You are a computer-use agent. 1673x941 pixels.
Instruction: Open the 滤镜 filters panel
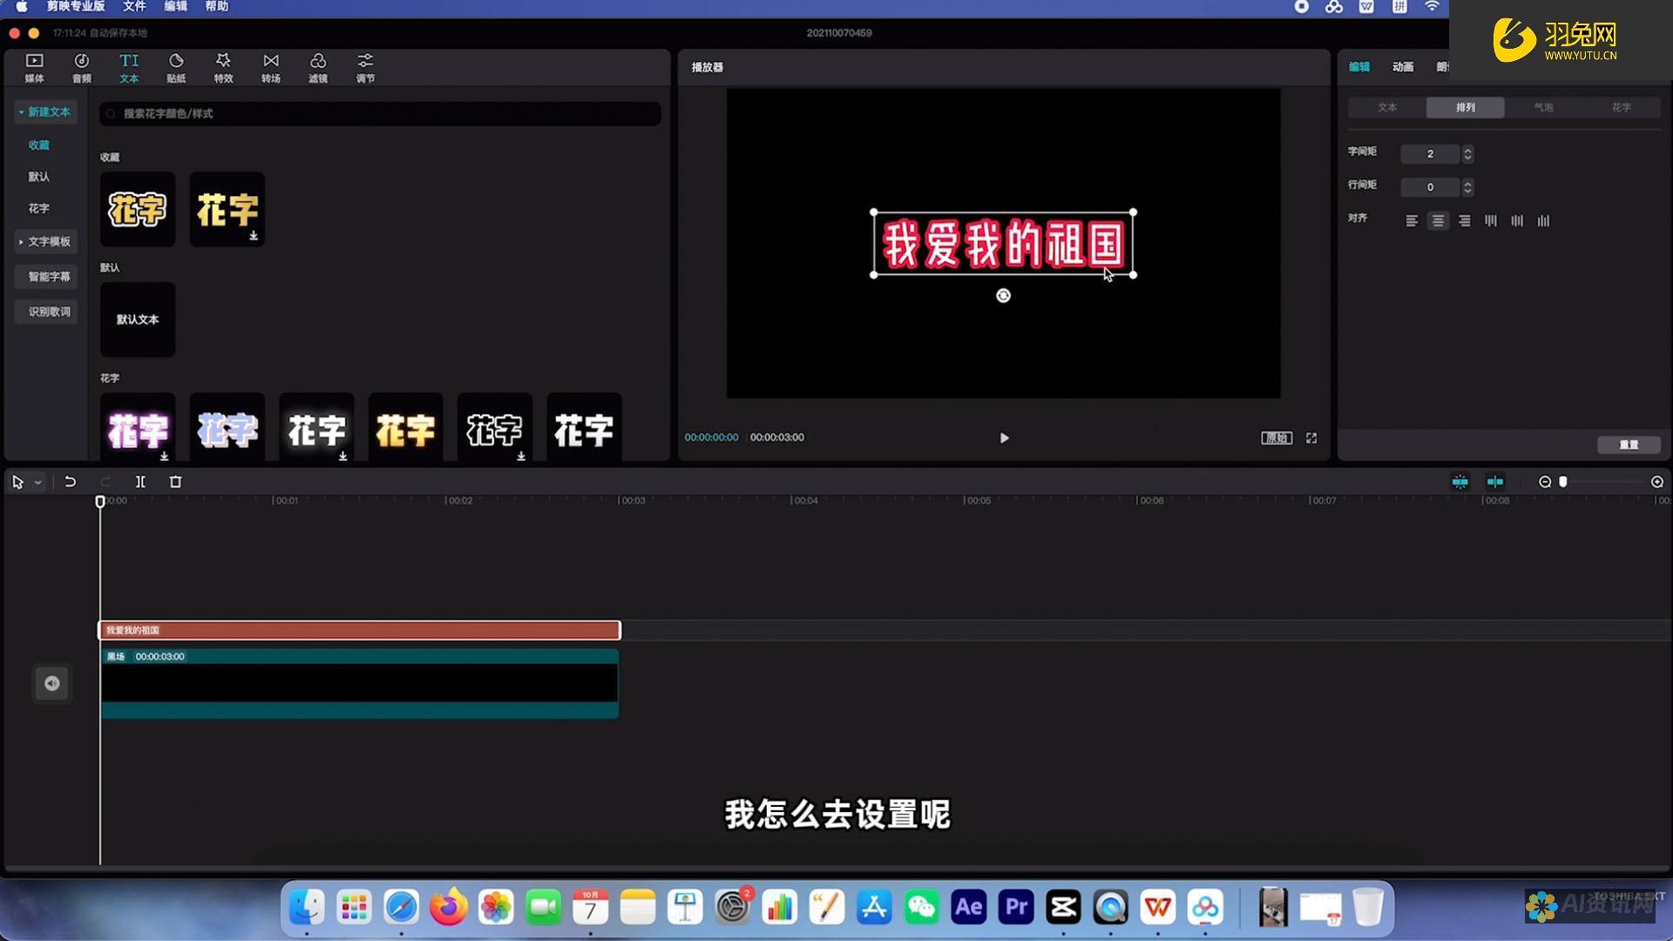coord(318,67)
